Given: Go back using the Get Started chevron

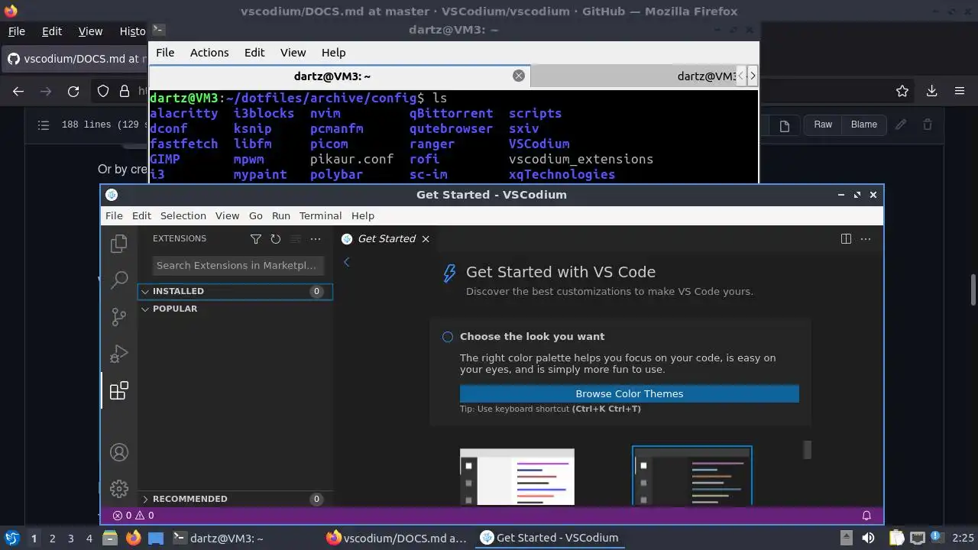Looking at the screenshot, I should pyautogui.click(x=346, y=262).
